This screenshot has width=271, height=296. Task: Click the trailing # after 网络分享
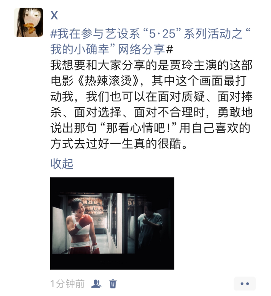coord(169,49)
